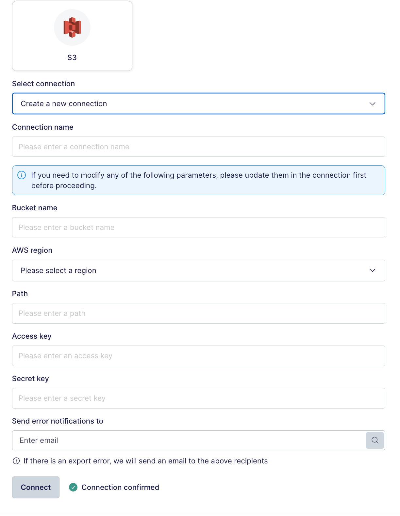Click the green checkmark confirmation icon
Screen dimensions: 400x516
tap(73, 487)
